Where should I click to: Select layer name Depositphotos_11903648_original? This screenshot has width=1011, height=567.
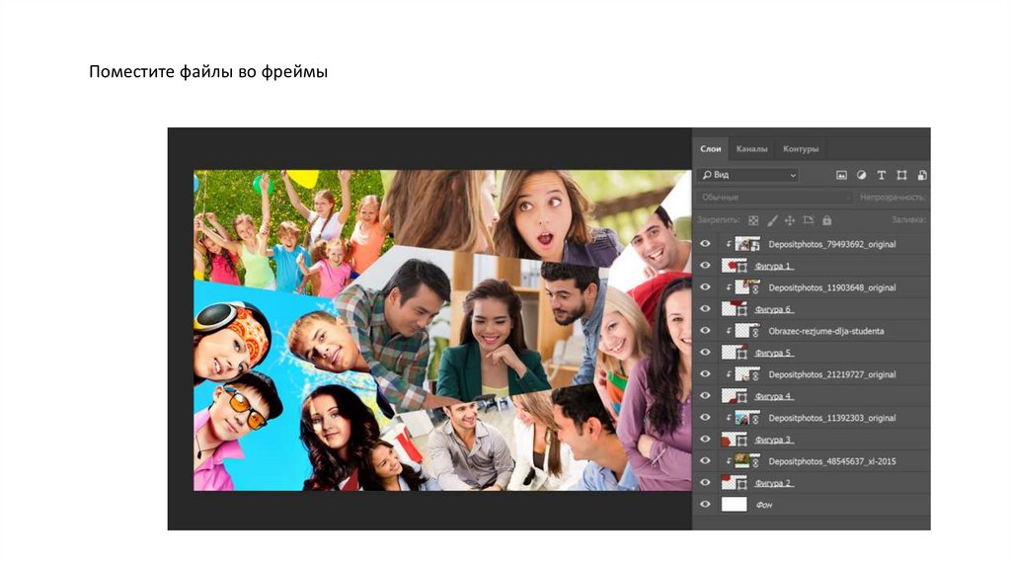(831, 287)
